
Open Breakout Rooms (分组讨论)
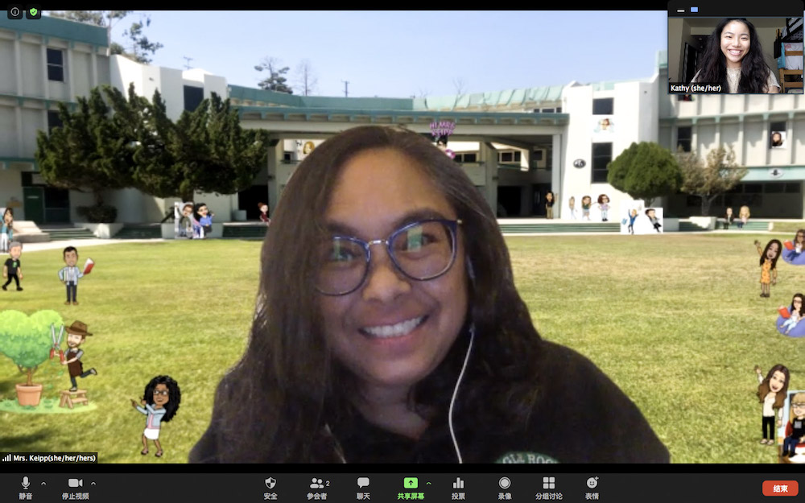(548, 486)
